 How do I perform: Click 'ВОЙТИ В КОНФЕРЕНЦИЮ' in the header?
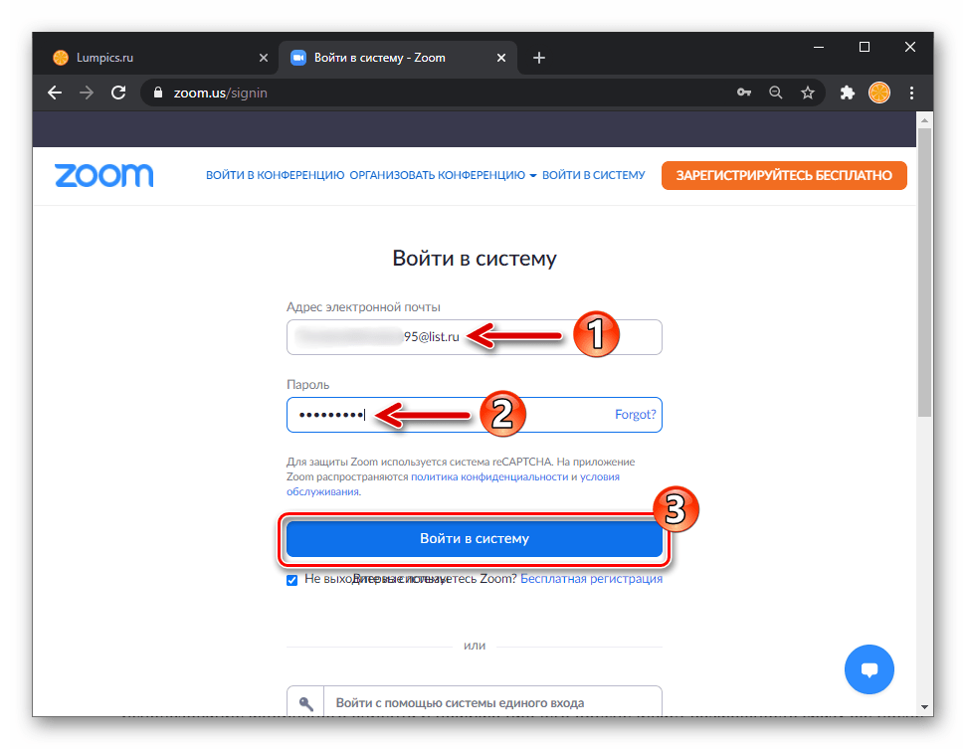pos(275,175)
